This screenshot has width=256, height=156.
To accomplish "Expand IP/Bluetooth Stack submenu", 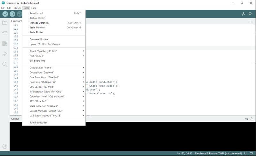I will click(54, 91).
